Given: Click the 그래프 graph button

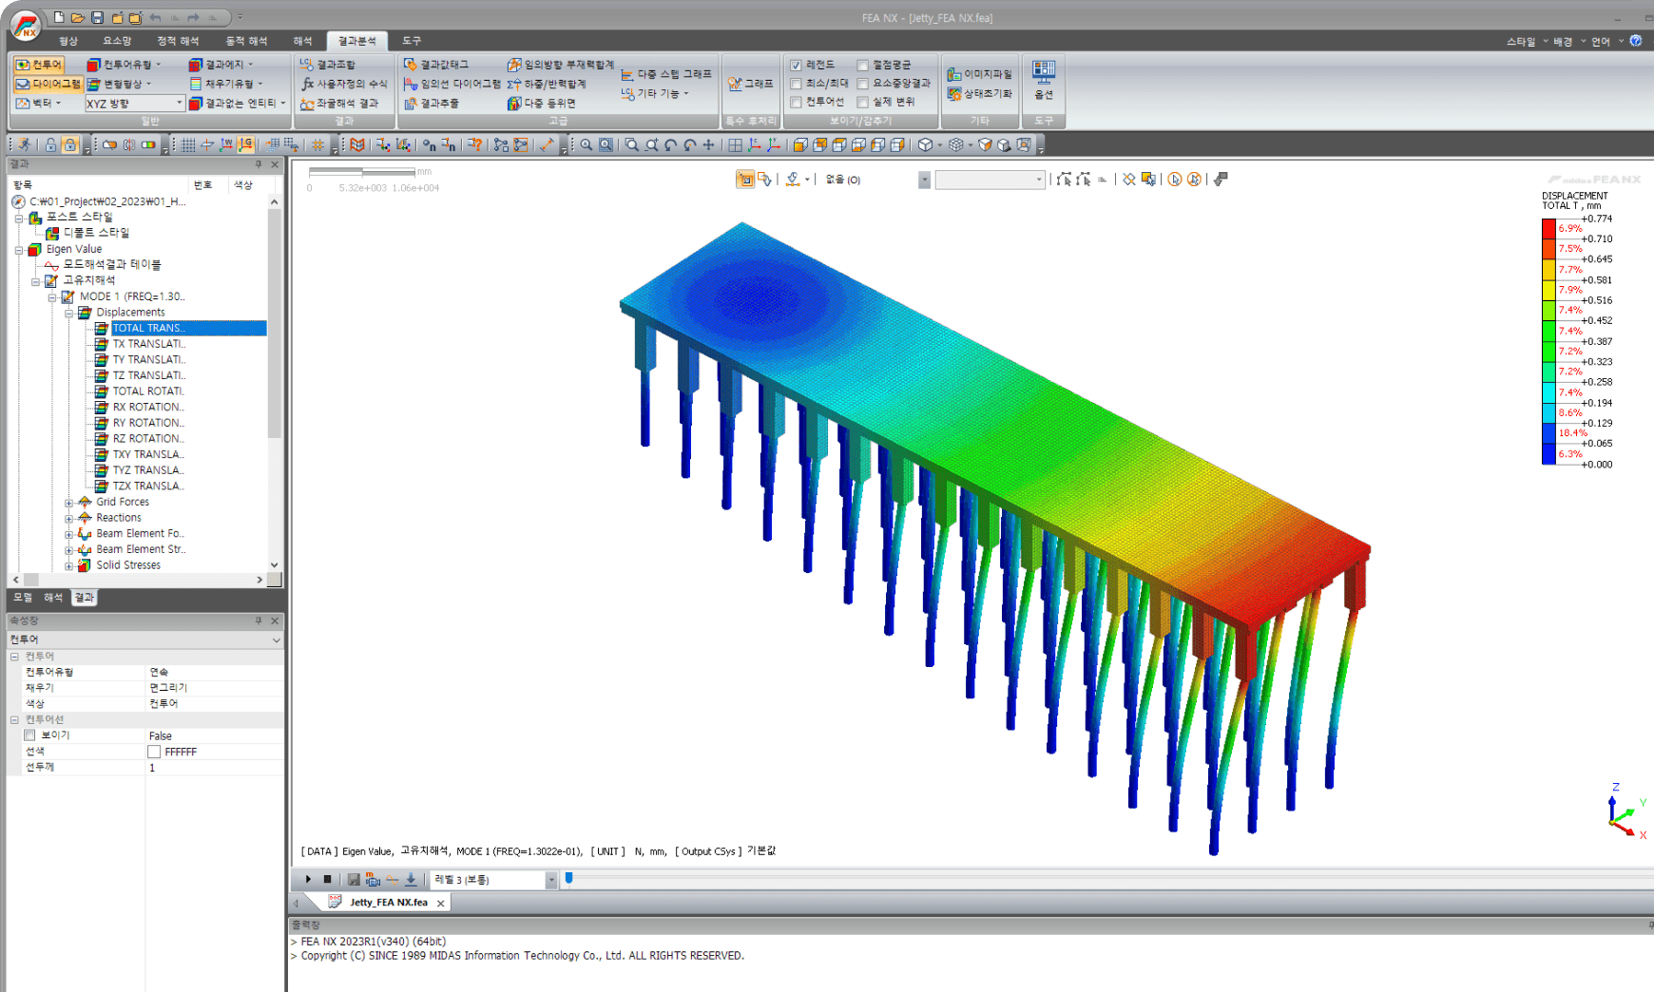Looking at the screenshot, I should point(750,84).
